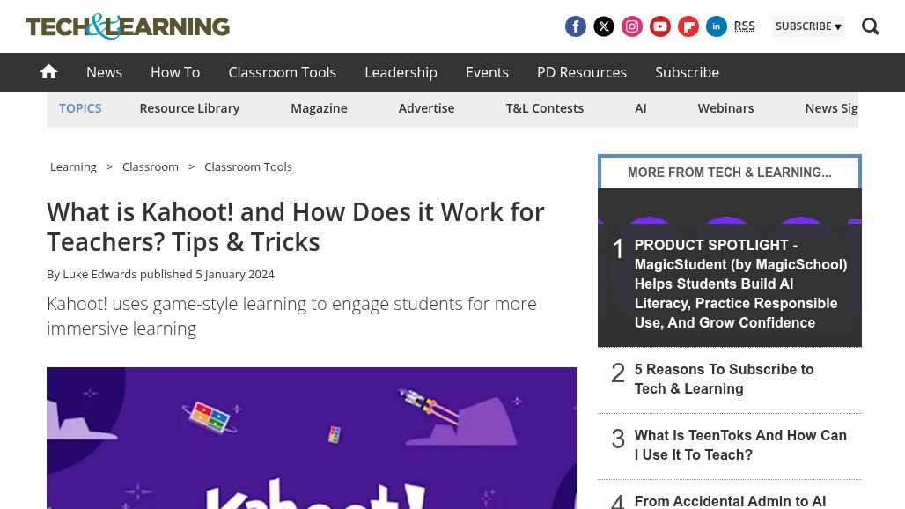Click the Flipboard social icon

688,26
